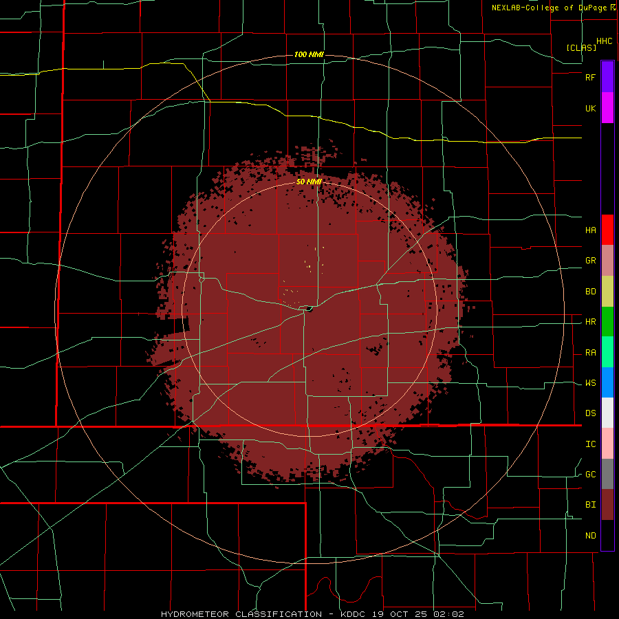Viewport: 619px width, 619px height.
Task: Click the BI legend label
Action: tap(591, 505)
